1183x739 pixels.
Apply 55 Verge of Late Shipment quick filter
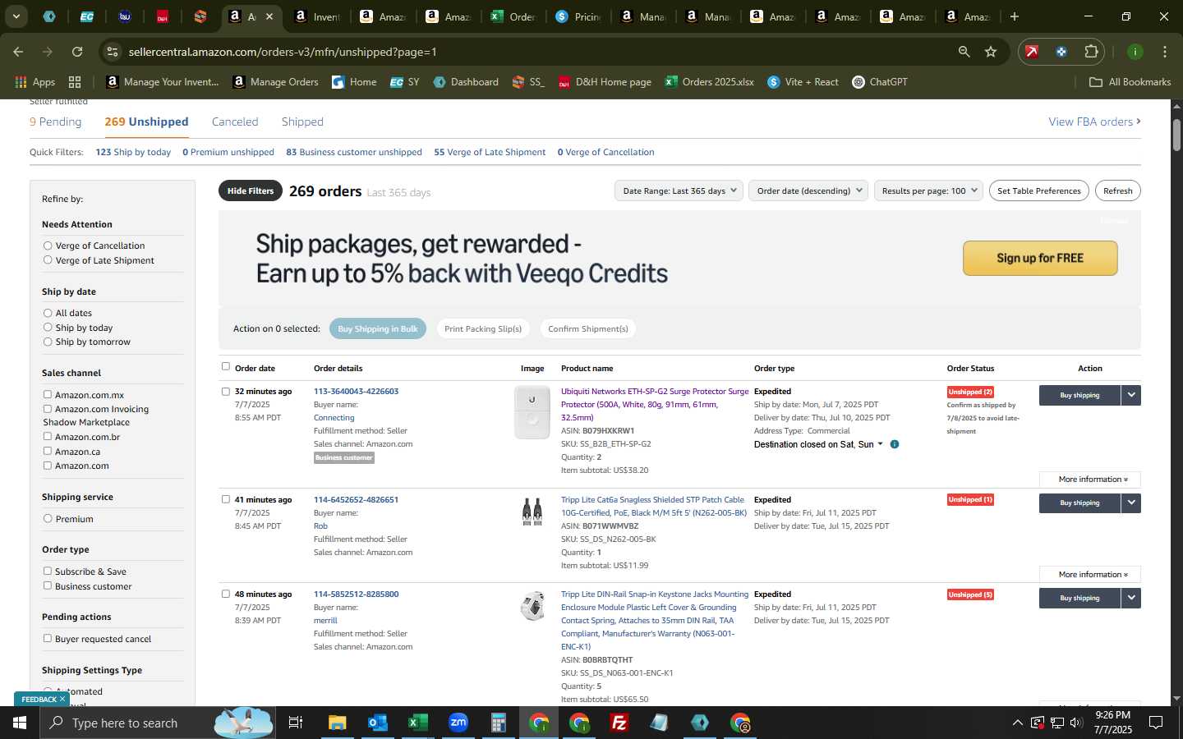490,152
